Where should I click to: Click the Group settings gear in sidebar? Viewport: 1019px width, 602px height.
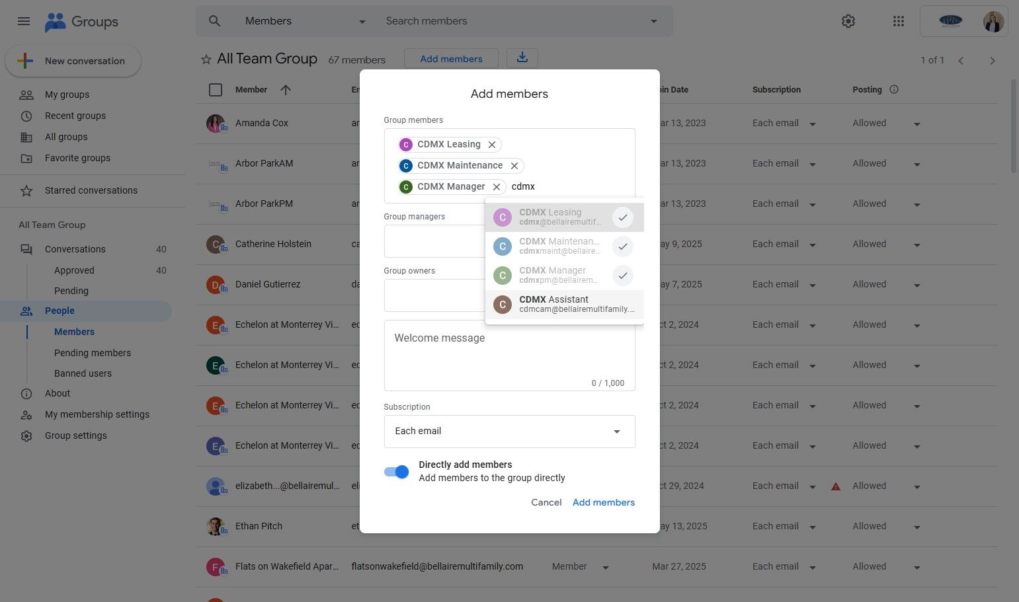point(26,435)
